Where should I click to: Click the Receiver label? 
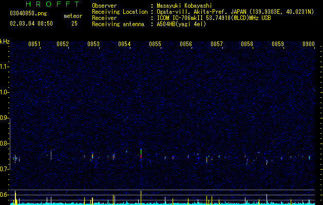[104, 18]
